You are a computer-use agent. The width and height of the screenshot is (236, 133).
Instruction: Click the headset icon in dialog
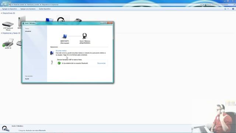(84, 36)
